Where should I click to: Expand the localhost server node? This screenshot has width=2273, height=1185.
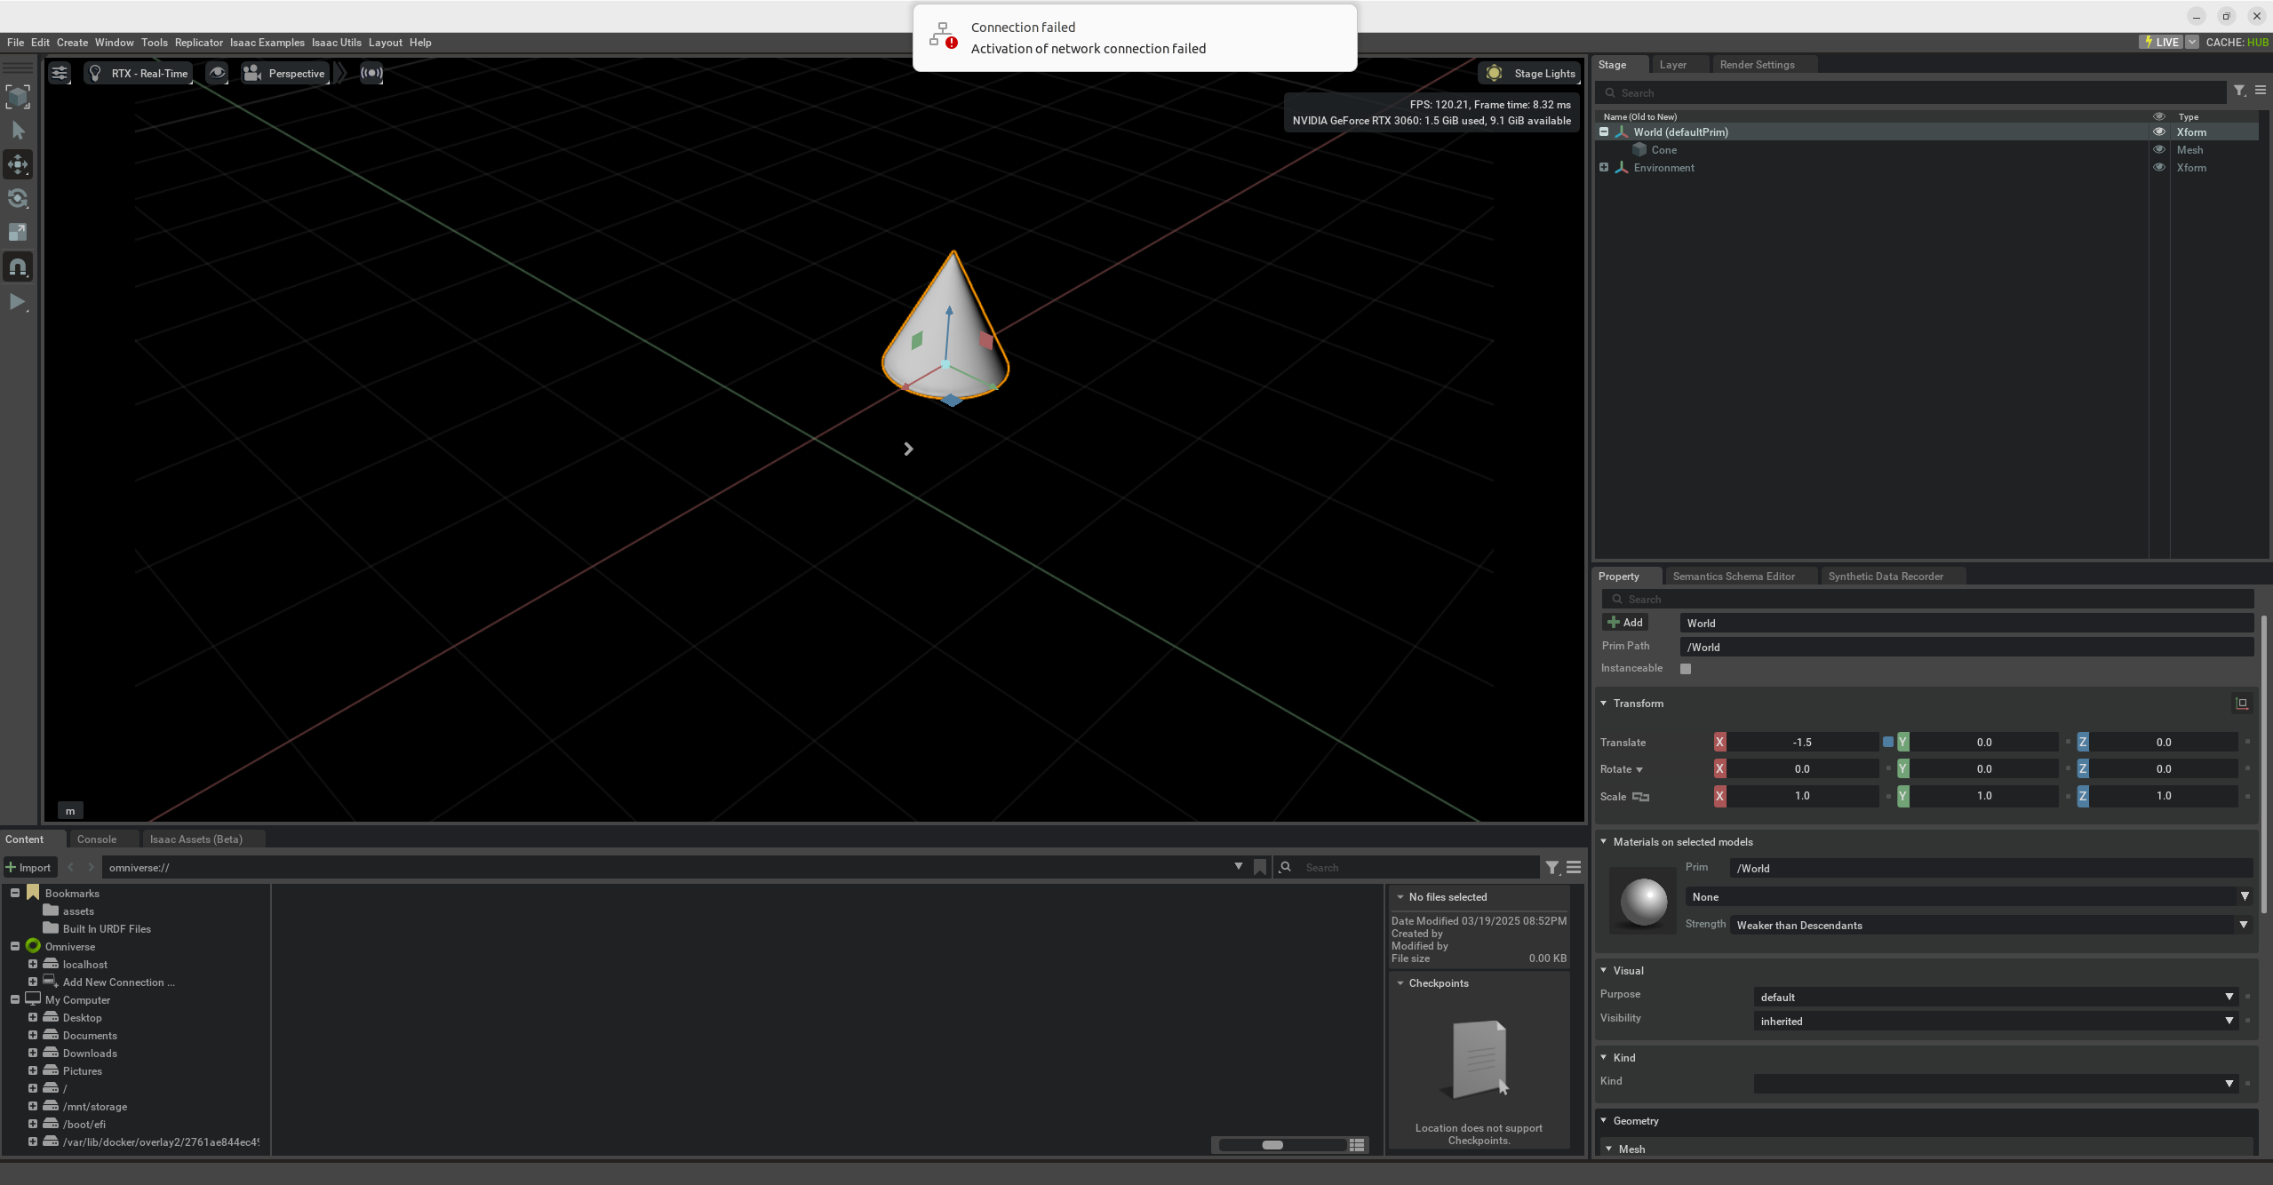click(x=33, y=964)
